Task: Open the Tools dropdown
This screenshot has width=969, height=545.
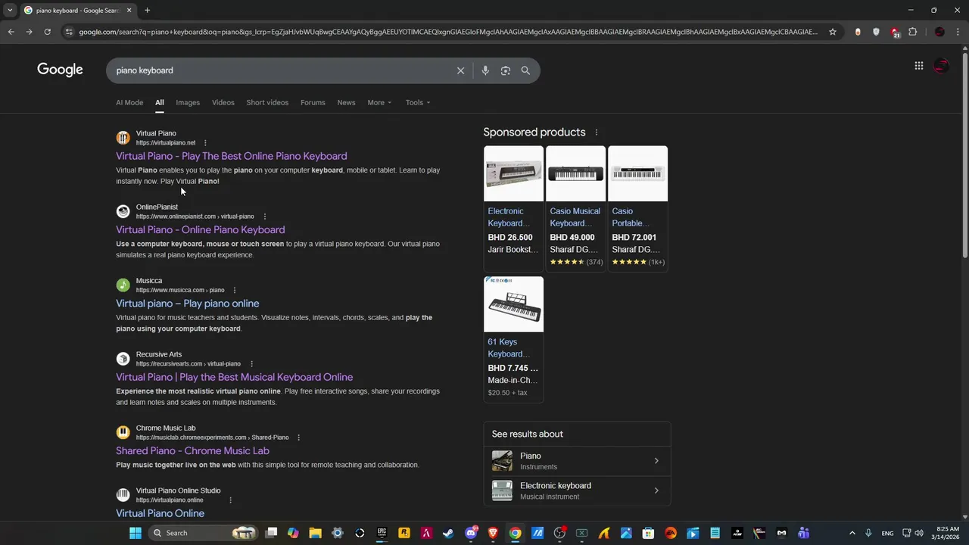Action: coord(417,102)
